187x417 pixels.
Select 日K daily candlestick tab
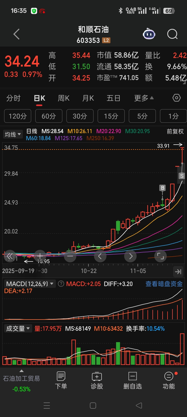click(39, 98)
